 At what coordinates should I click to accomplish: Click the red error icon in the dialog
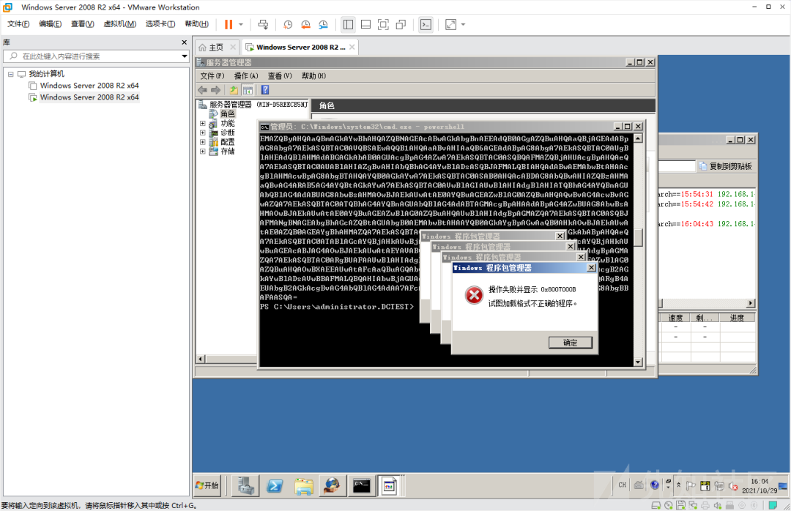click(x=474, y=295)
